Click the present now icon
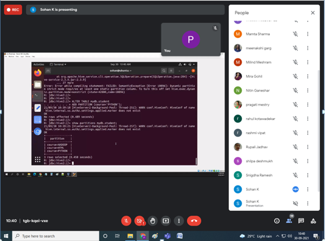Image resolution: width=325 pixels, height=241 pixels. [x=166, y=221]
